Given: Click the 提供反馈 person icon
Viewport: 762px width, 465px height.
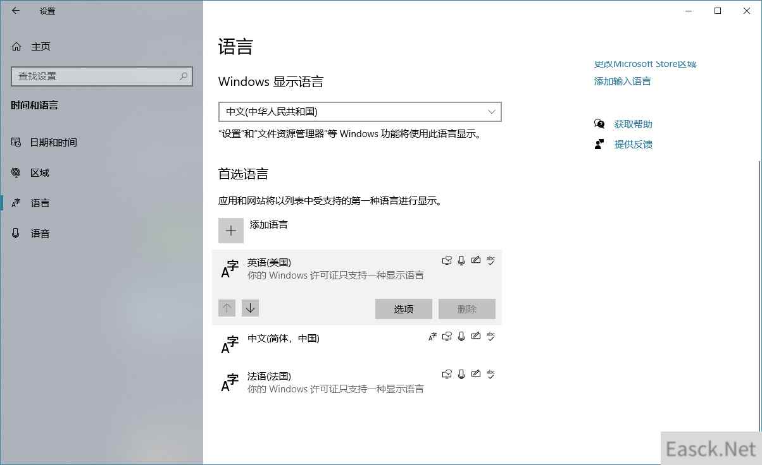Looking at the screenshot, I should pos(599,144).
